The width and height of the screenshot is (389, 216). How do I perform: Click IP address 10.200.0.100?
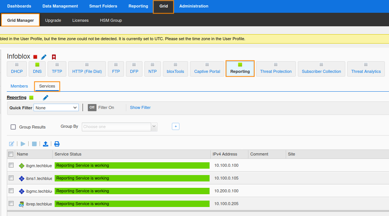coord(226,191)
